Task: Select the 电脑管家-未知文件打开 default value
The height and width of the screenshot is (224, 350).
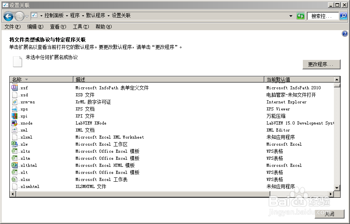Action: point(291,95)
